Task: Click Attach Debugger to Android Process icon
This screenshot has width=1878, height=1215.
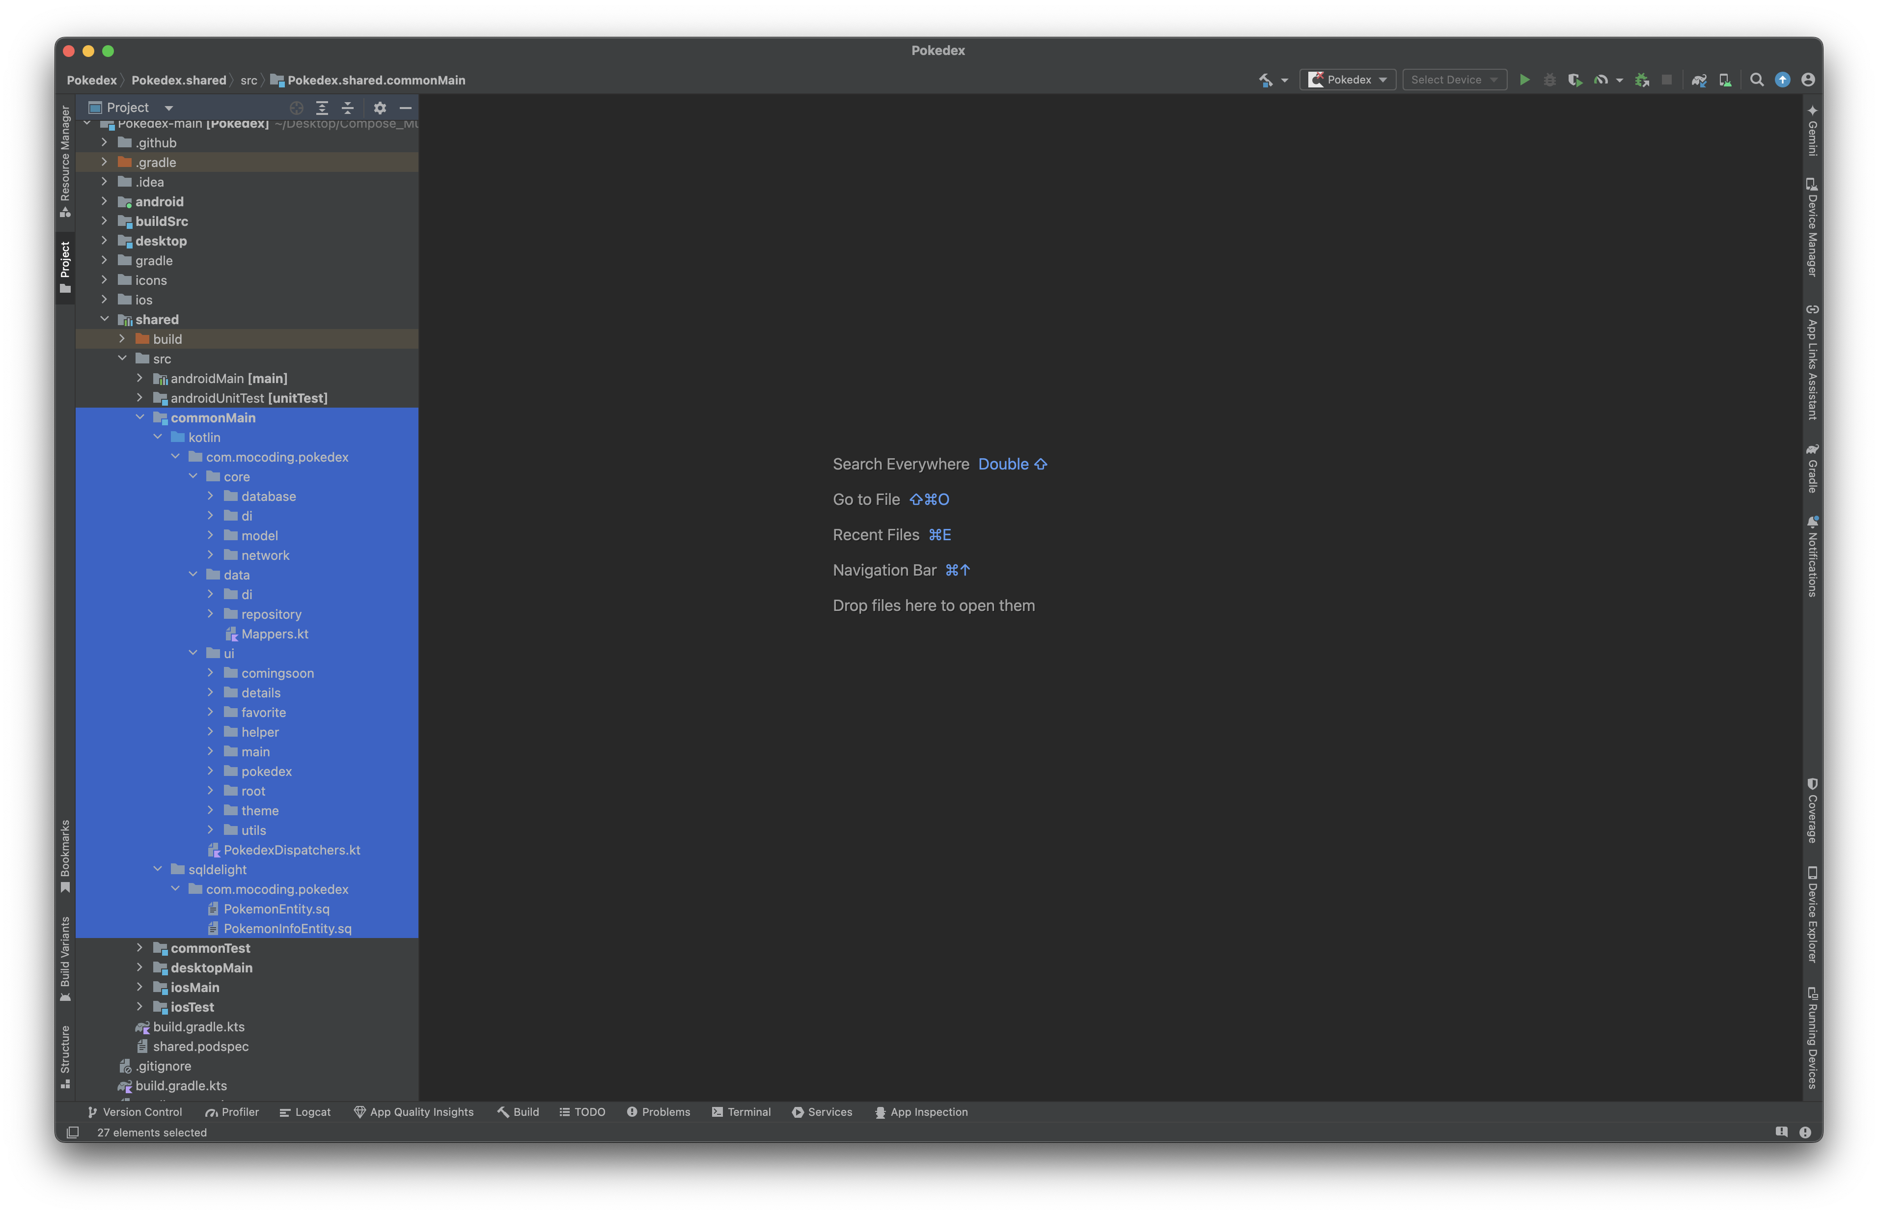Action: (1641, 80)
